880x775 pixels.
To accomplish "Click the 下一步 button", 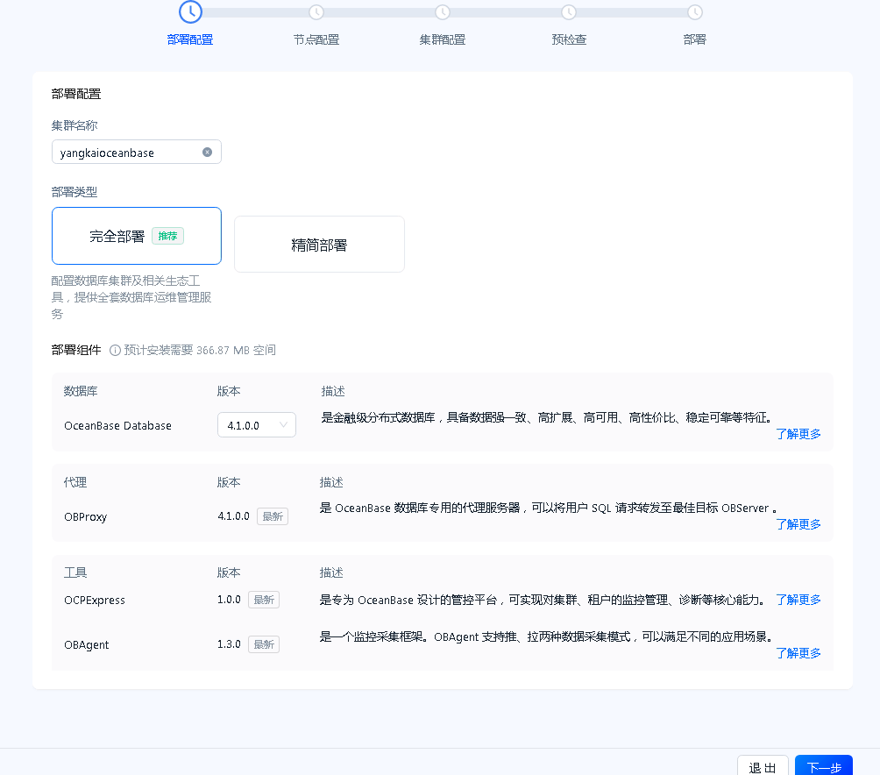I will point(824,766).
